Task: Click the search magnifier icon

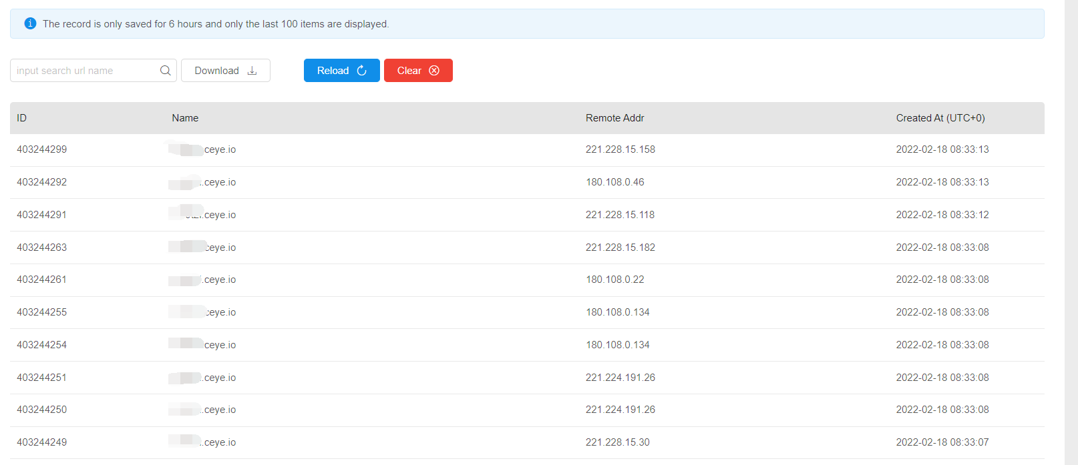Action: pyautogui.click(x=166, y=71)
